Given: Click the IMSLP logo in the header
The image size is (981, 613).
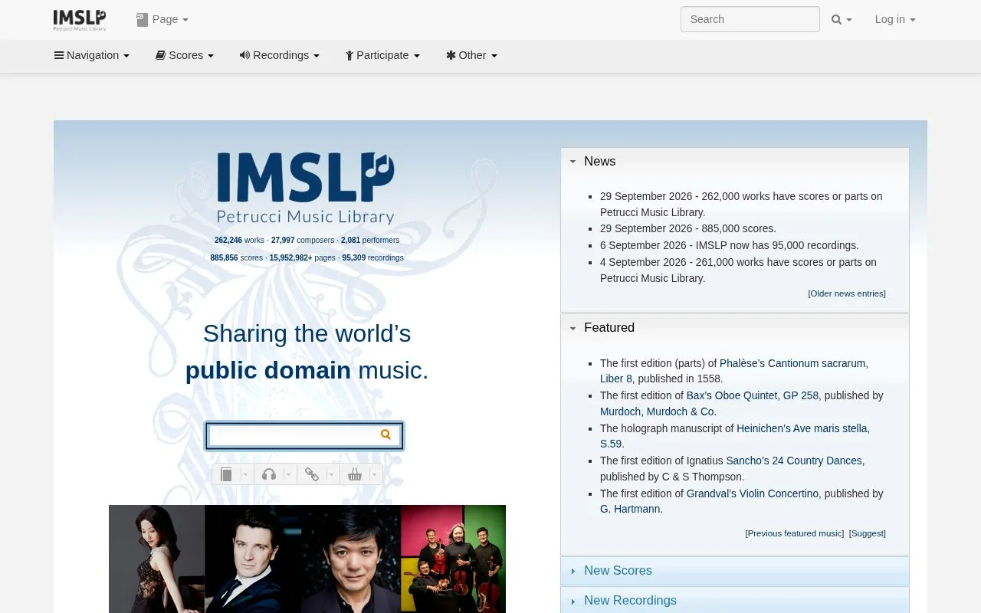Looking at the screenshot, I should point(80,20).
